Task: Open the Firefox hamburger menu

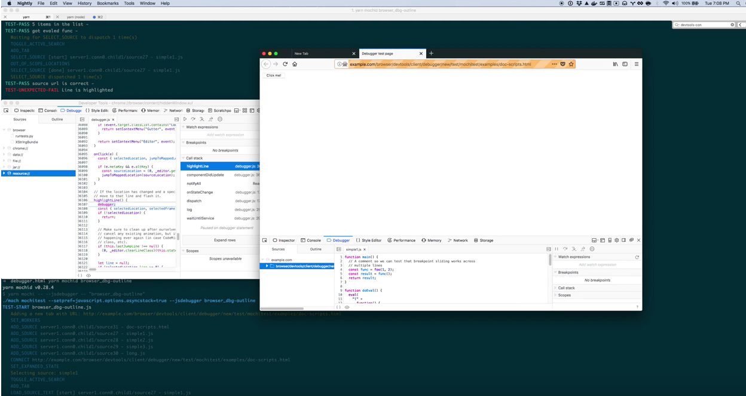Action: pos(636,64)
